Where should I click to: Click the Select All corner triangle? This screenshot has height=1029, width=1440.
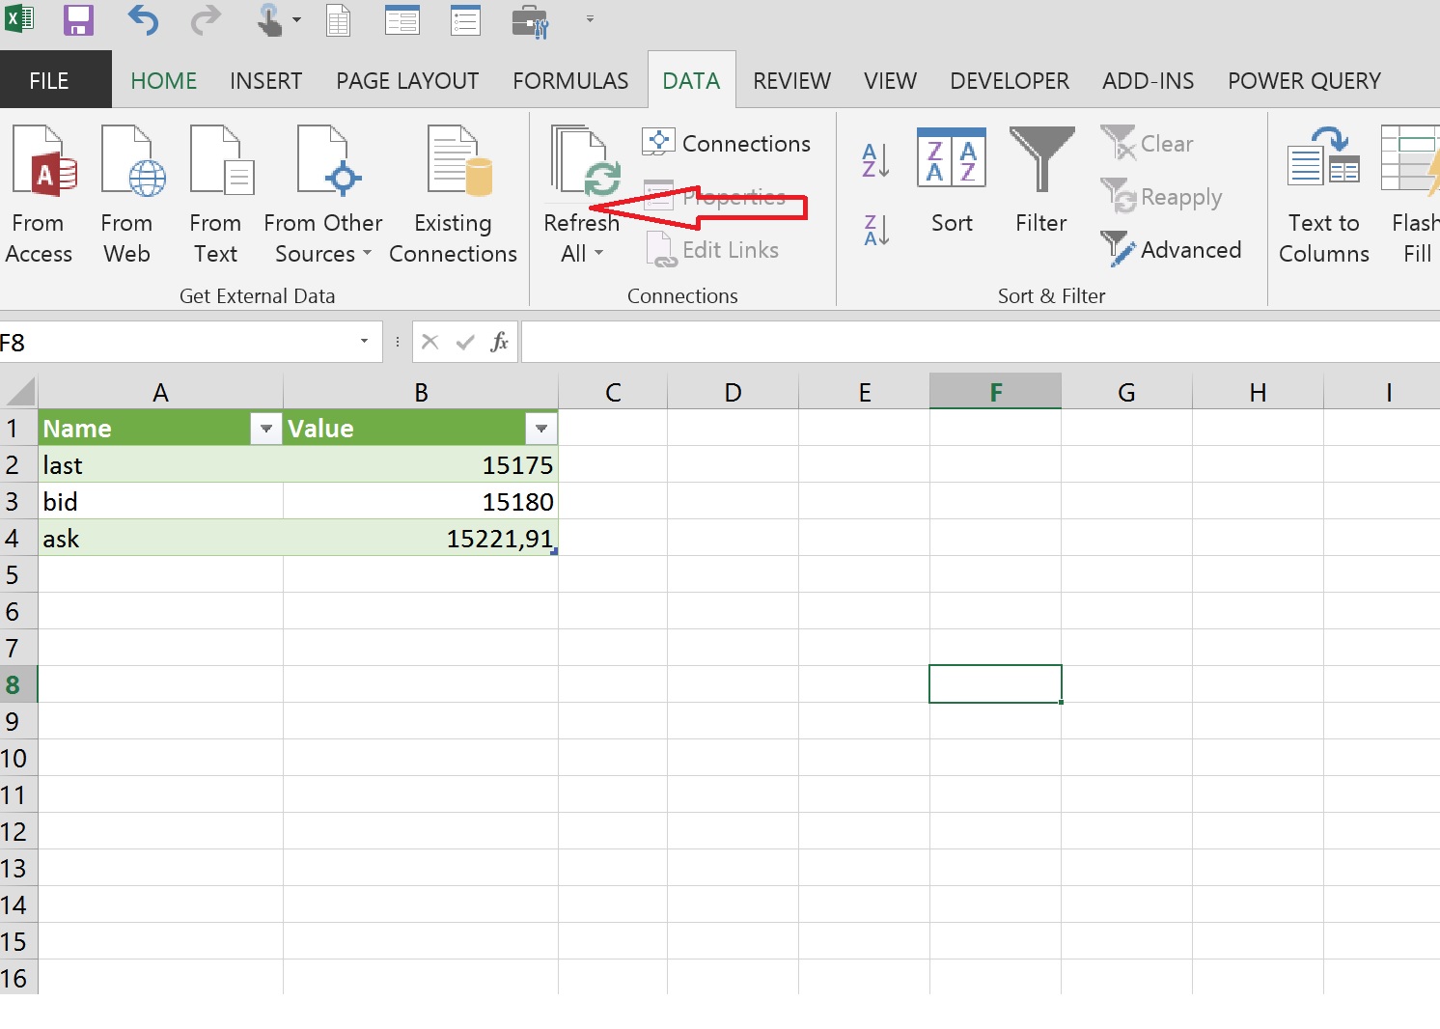tap(19, 391)
